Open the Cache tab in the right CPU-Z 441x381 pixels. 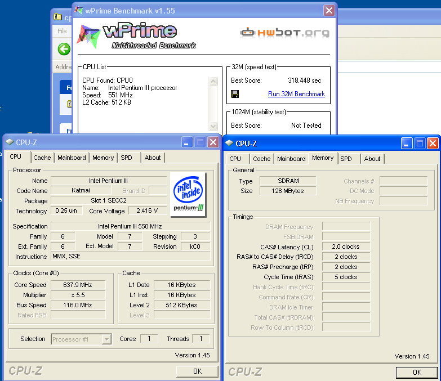pos(261,159)
